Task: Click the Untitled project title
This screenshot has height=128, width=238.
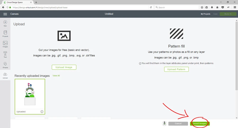Action: [x=109, y=14]
